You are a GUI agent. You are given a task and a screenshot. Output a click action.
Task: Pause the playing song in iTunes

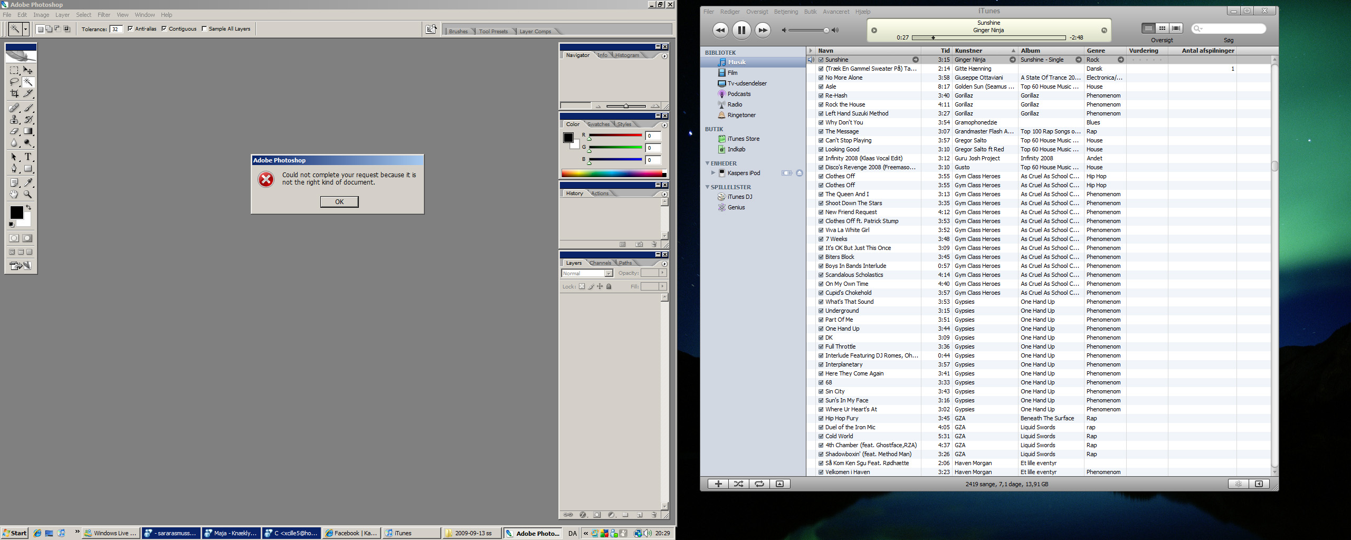741,31
